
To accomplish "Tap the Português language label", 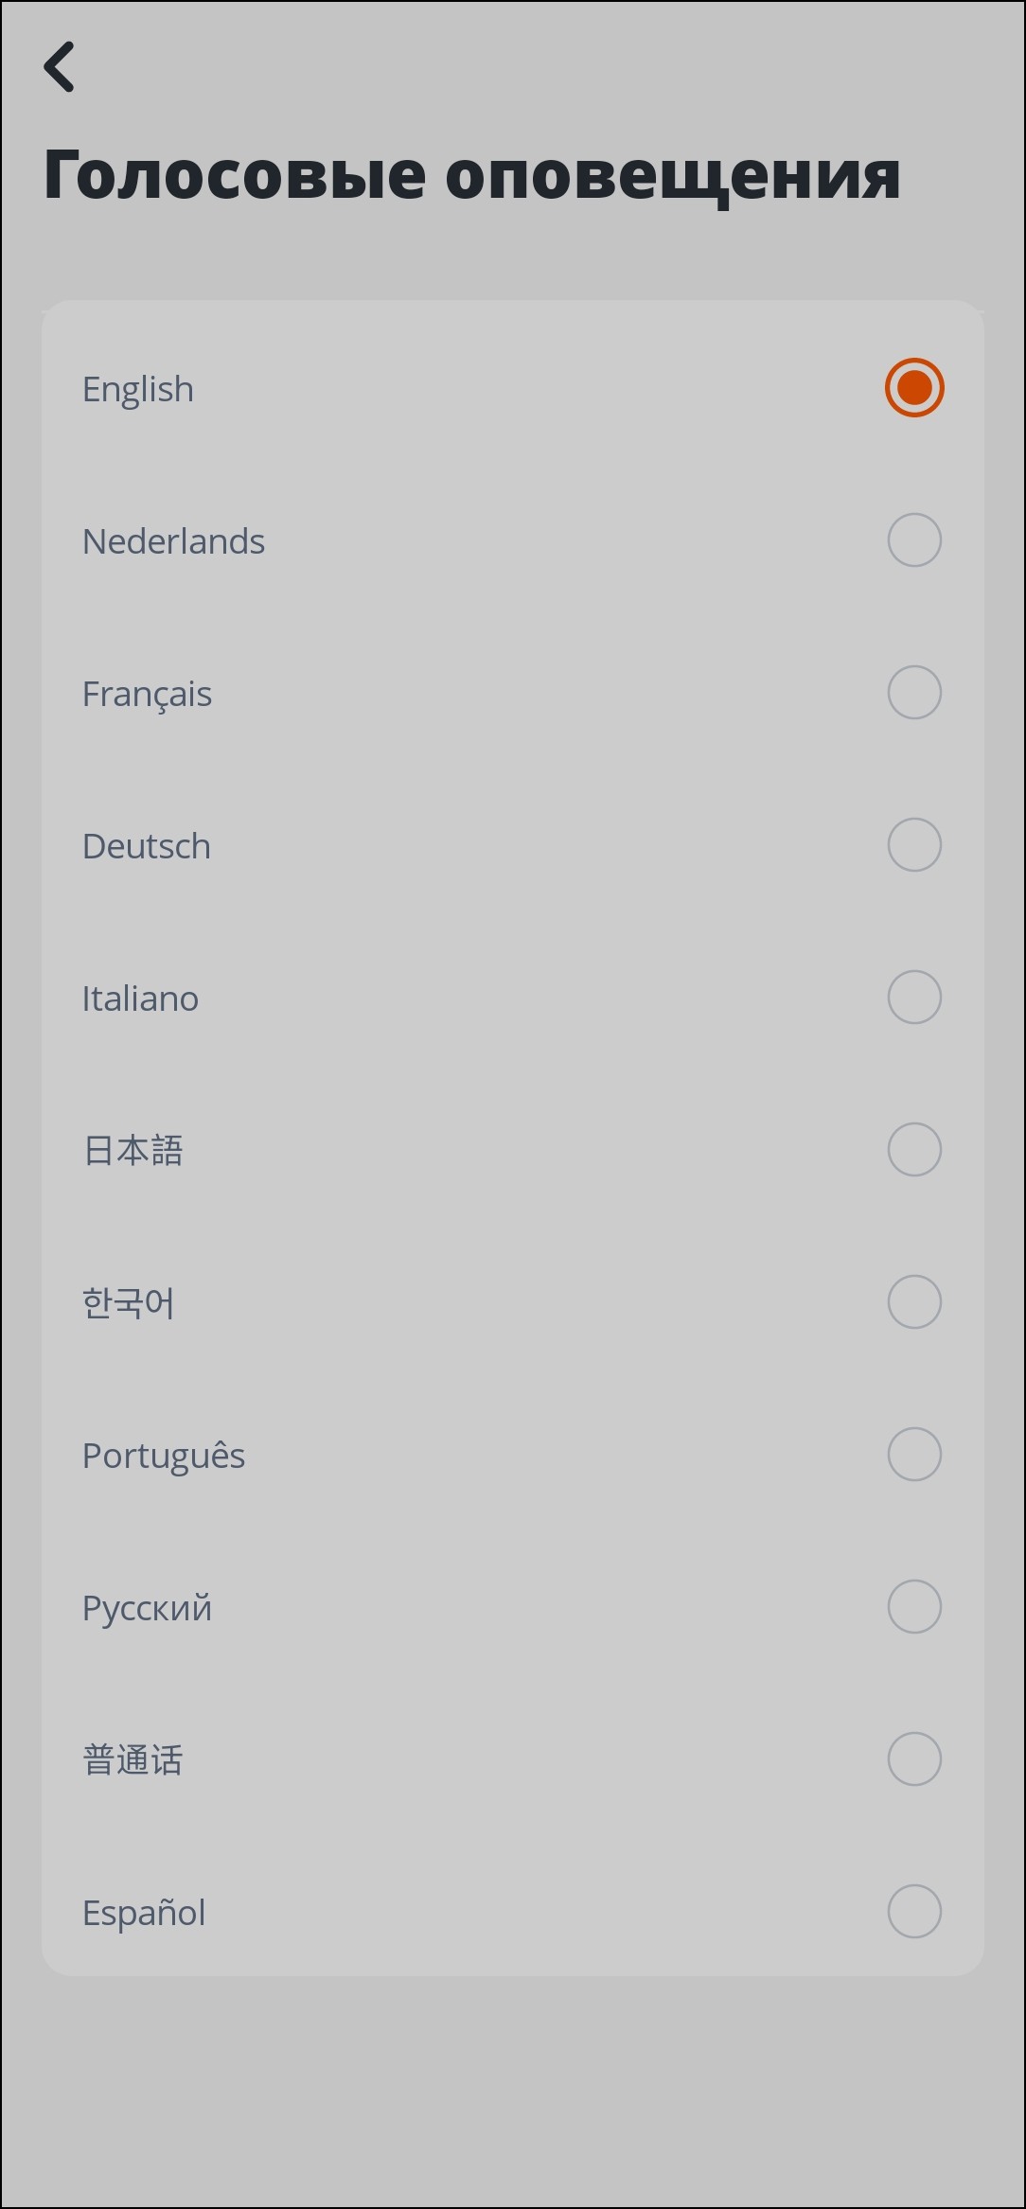I will point(164,1456).
